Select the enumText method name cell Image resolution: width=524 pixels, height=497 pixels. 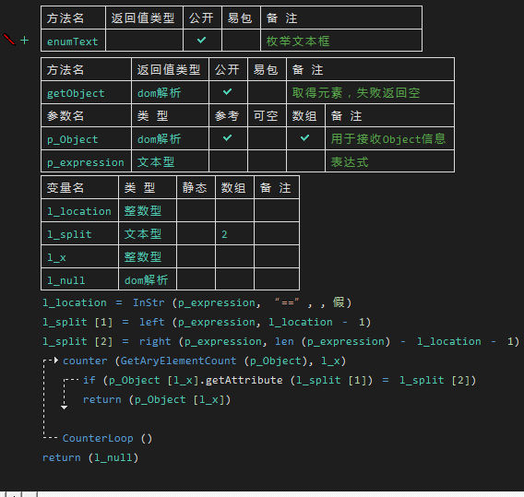[73, 41]
